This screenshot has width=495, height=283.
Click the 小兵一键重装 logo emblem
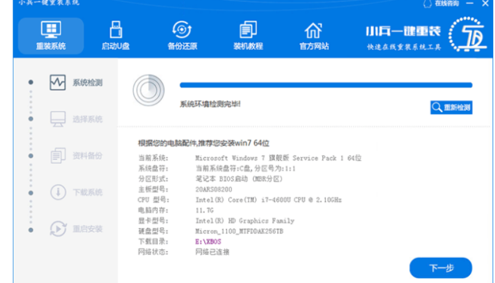click(467, 35)
